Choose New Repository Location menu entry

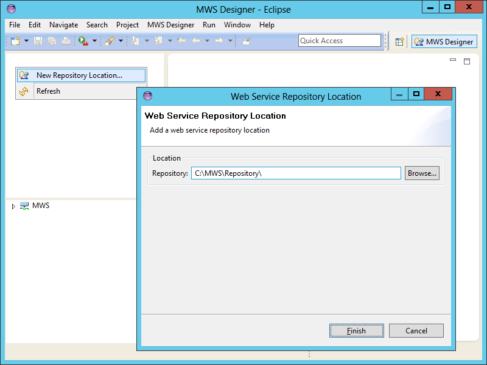[x=79, y=75]
